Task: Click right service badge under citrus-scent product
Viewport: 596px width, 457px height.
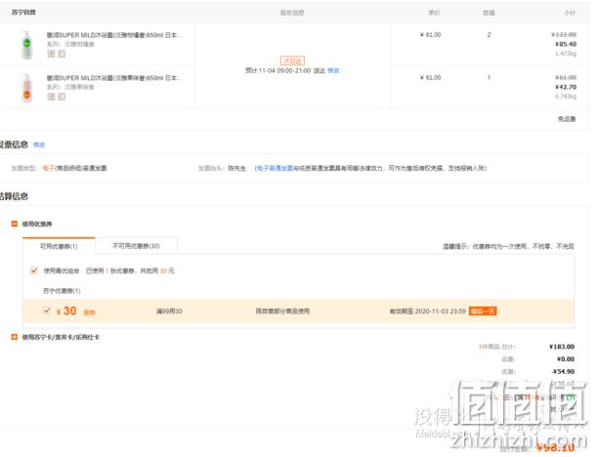Action: (x=62, y=54)
